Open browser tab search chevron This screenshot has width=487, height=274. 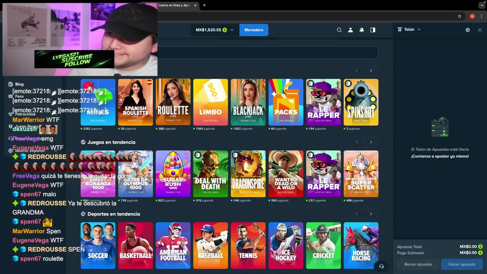coord(482,5)
